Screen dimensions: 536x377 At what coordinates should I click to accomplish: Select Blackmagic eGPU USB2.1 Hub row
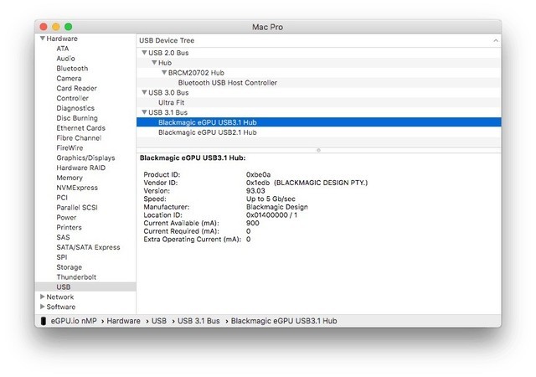coord(207,132)
